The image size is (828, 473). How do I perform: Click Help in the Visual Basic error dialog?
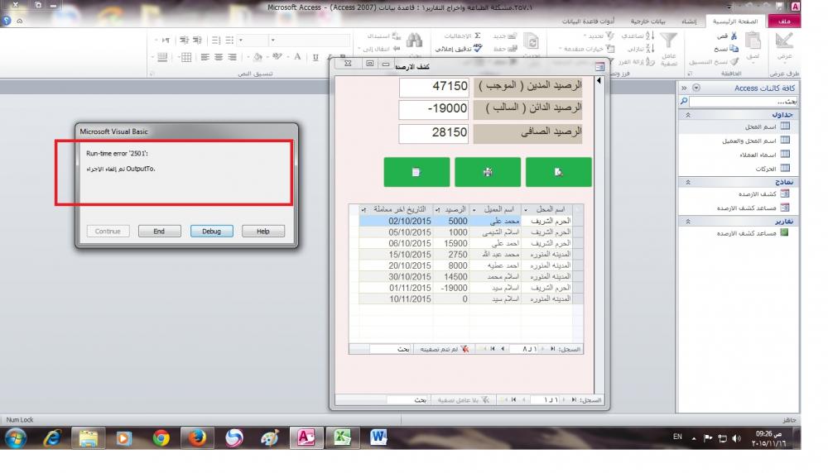click(x=263, y=231)
